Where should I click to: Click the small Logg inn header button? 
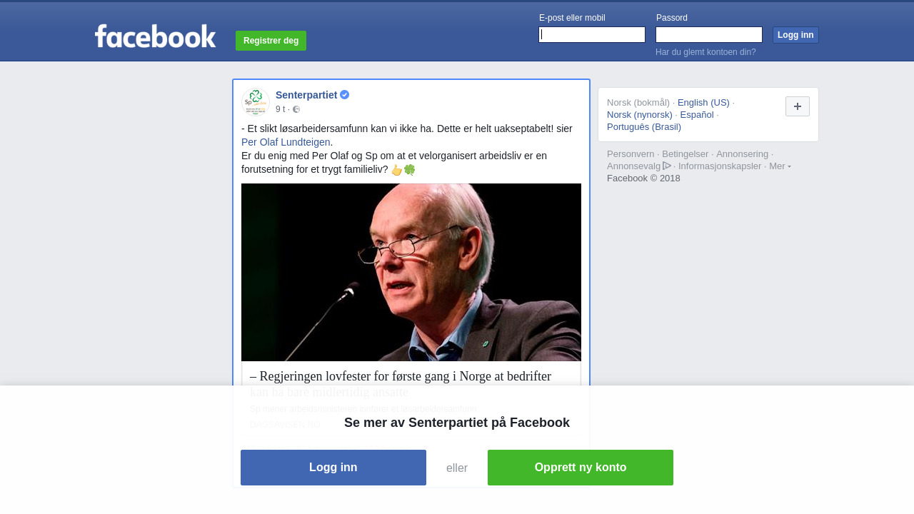click(x=795, y=35)
